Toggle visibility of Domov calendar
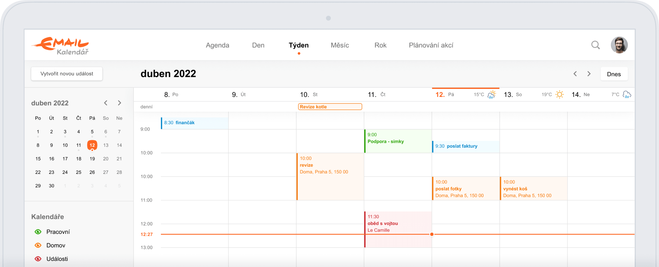The width and height of the screenshot is (659, 267). 38,245
